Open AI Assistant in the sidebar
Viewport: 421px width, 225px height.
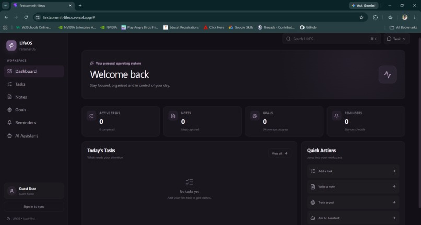point(34,135)
